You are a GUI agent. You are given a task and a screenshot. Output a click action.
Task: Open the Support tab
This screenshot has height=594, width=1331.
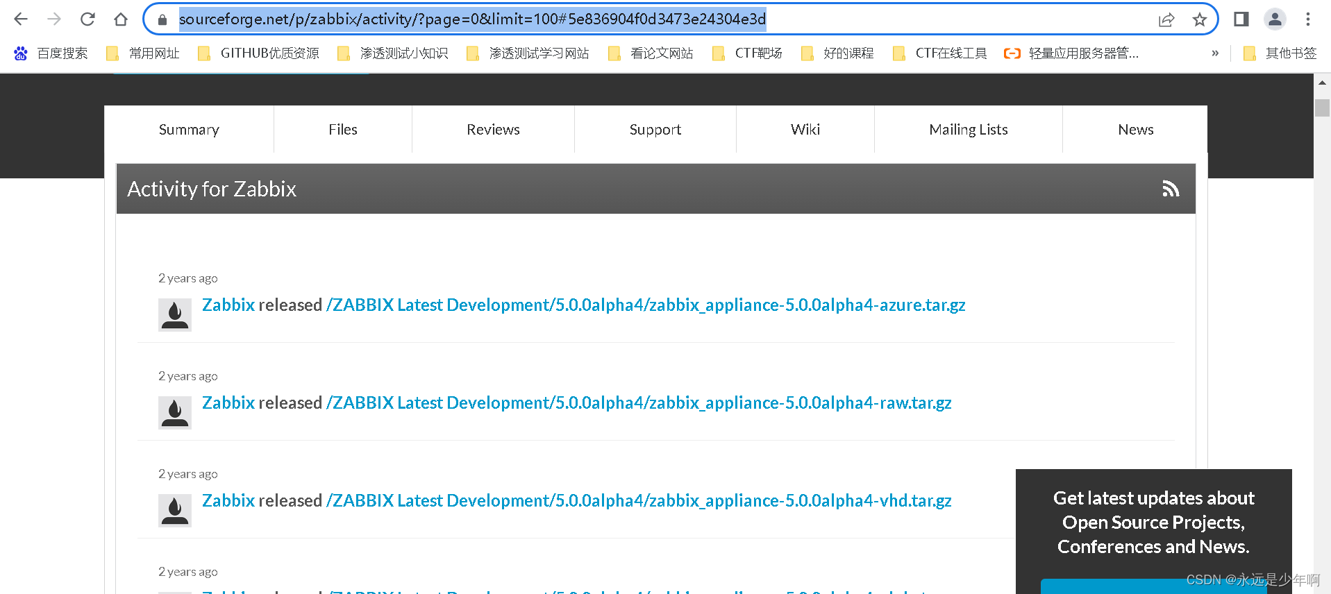tap(655, 130)
